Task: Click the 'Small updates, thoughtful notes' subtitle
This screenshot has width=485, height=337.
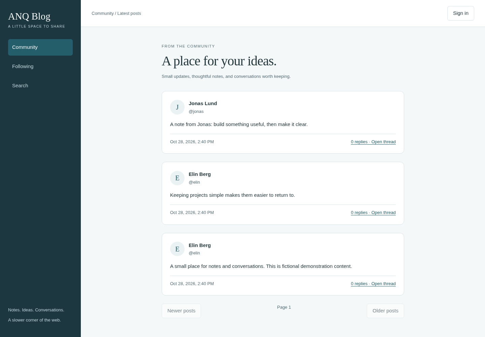Action: pos(226,76)
